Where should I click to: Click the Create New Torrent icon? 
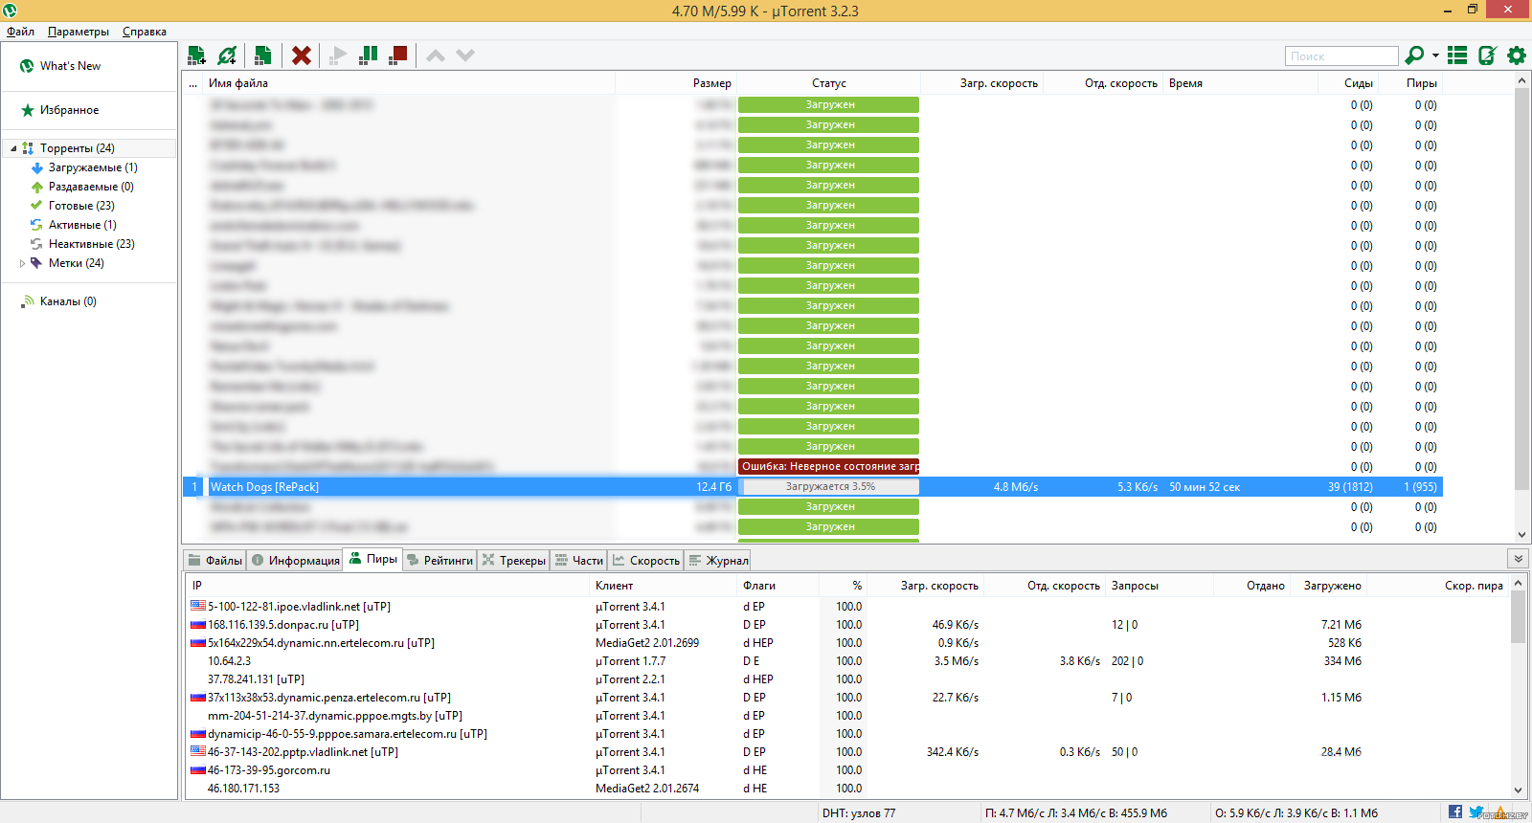262,56
